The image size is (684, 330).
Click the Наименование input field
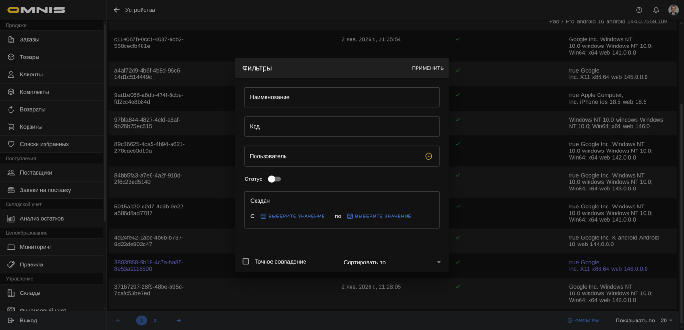pyautogui.click(x=342, y=97)
